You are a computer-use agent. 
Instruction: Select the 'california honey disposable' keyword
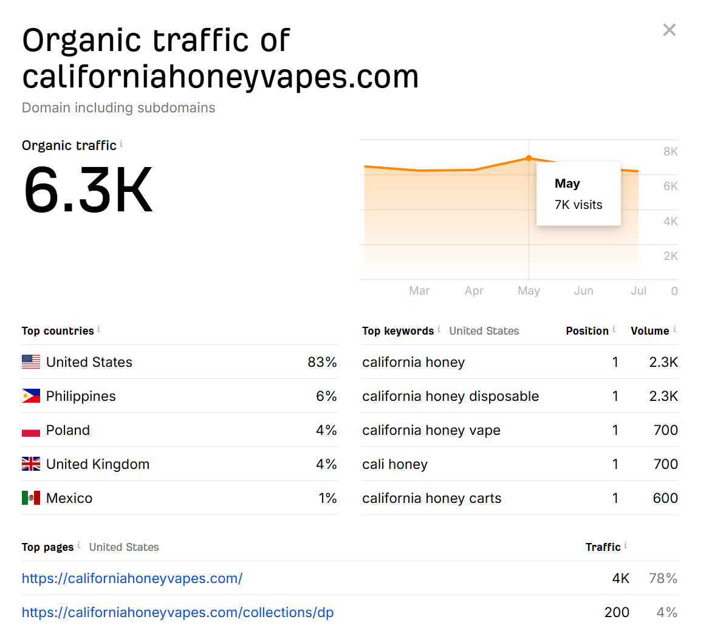point(450,396)
